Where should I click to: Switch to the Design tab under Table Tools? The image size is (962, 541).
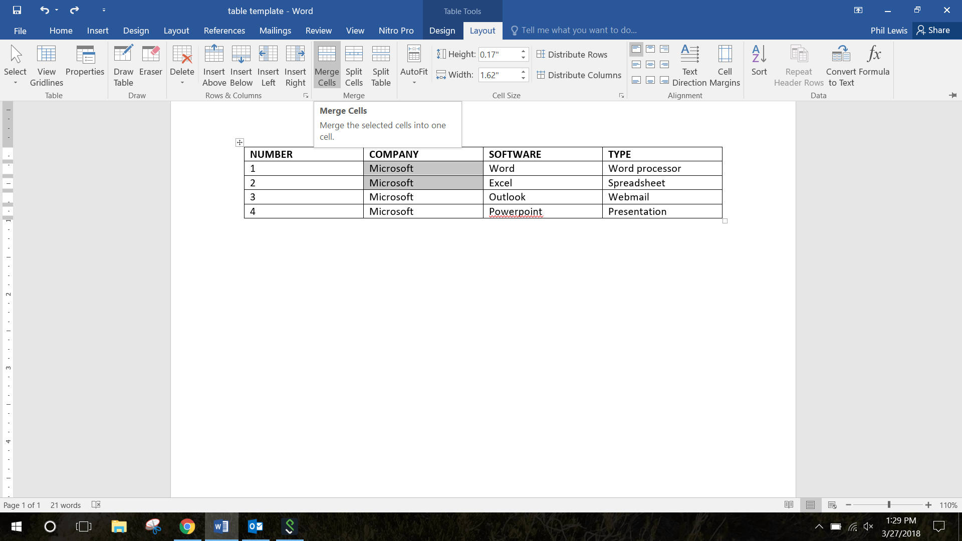click(442, 30)
